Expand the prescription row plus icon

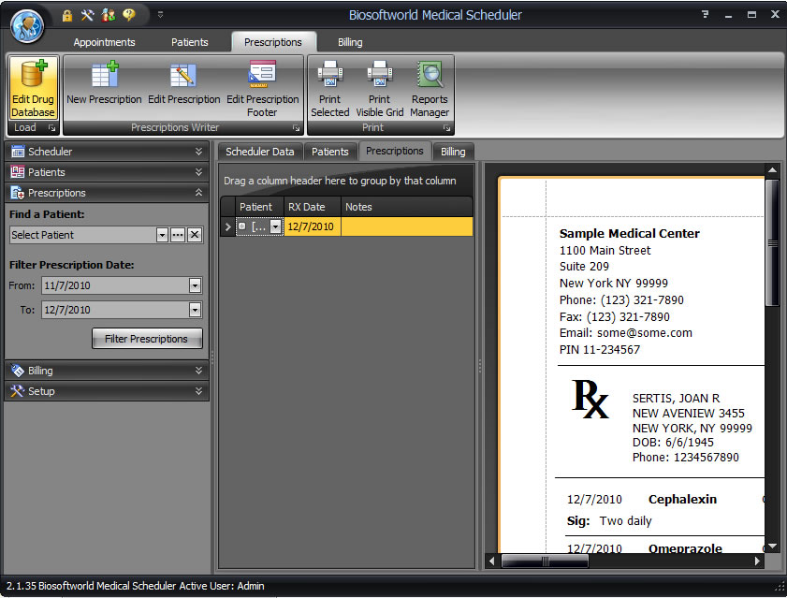[242, 226]
